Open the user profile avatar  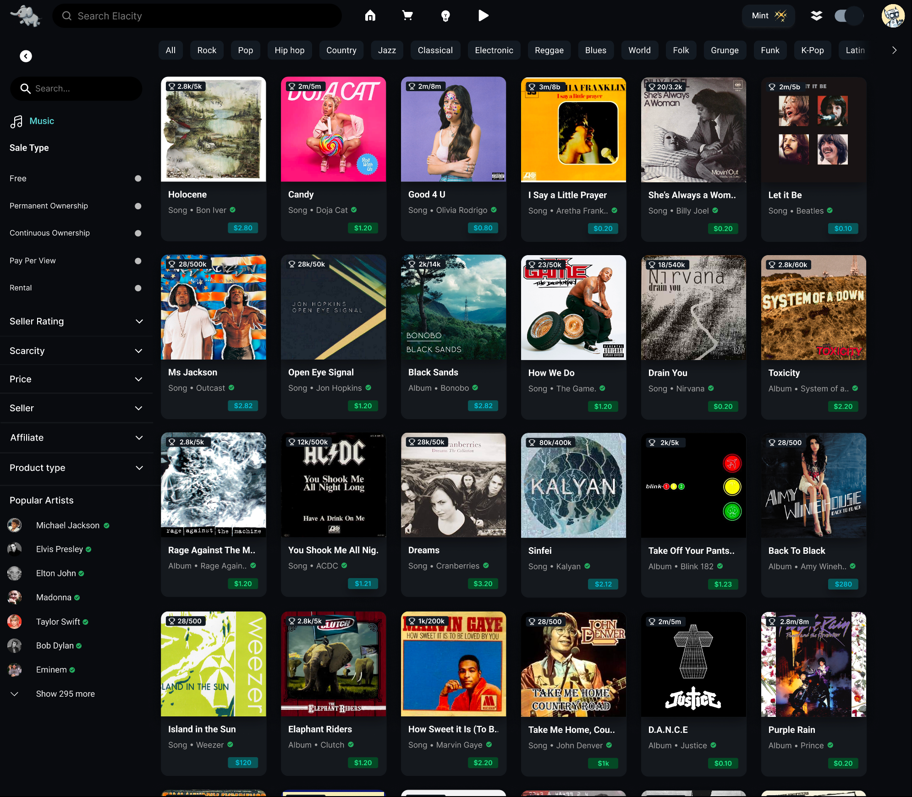pyautogui.click(x=893, y=16)
